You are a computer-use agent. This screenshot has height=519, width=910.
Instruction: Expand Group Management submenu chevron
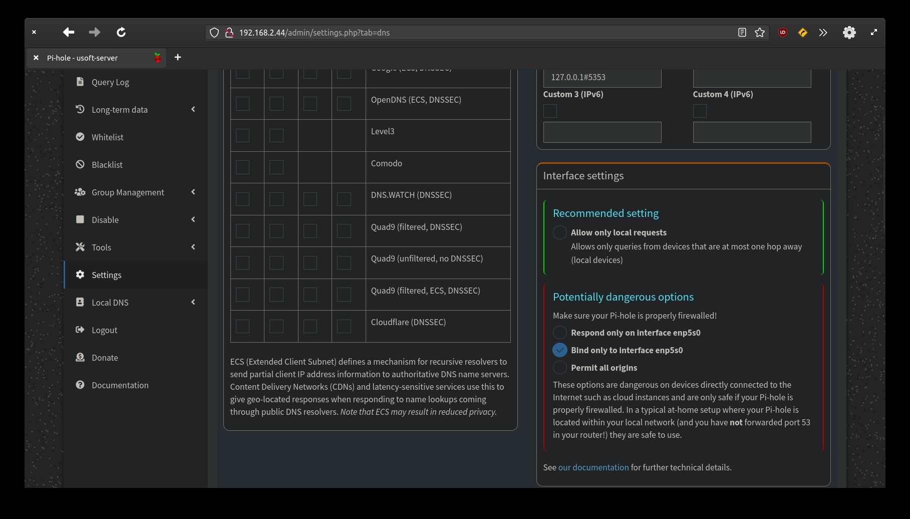193,192
